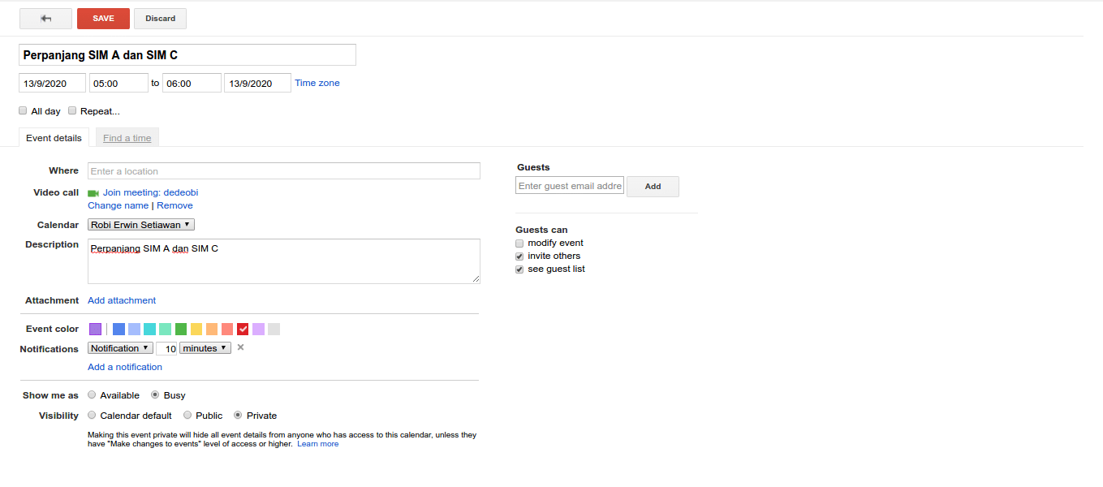Uncheck guests can invite others

point(519,256)
